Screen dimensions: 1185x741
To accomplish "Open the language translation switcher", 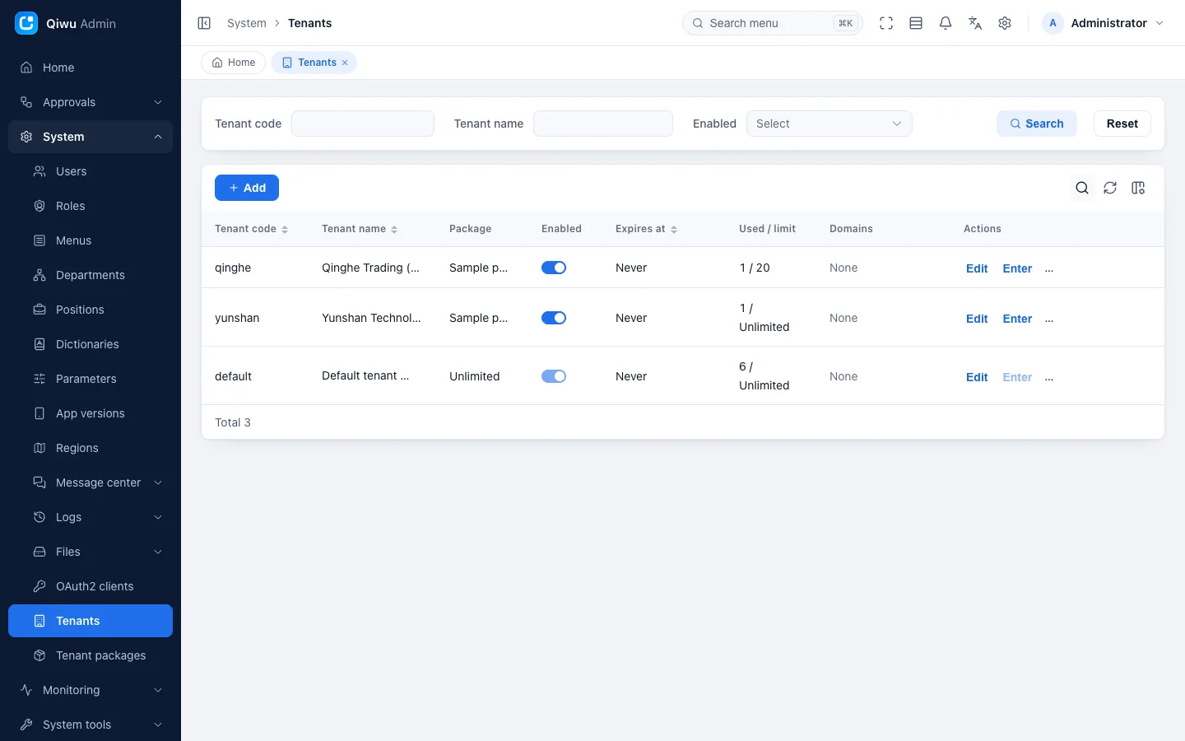I will [x=975, y=23].
